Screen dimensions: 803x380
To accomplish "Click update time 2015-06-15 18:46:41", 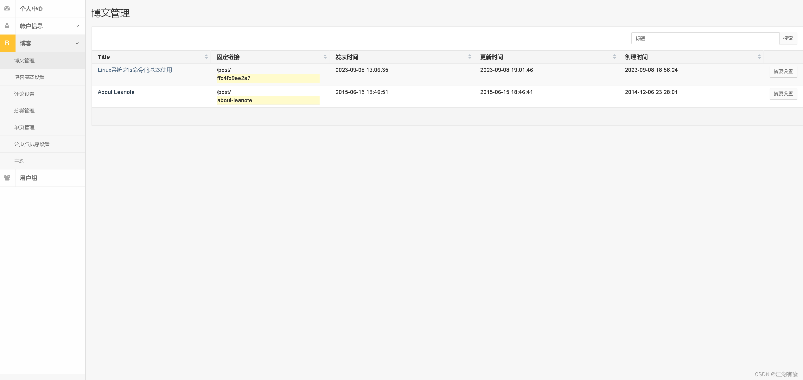I will pyautogui.click(x=507, y=92).
